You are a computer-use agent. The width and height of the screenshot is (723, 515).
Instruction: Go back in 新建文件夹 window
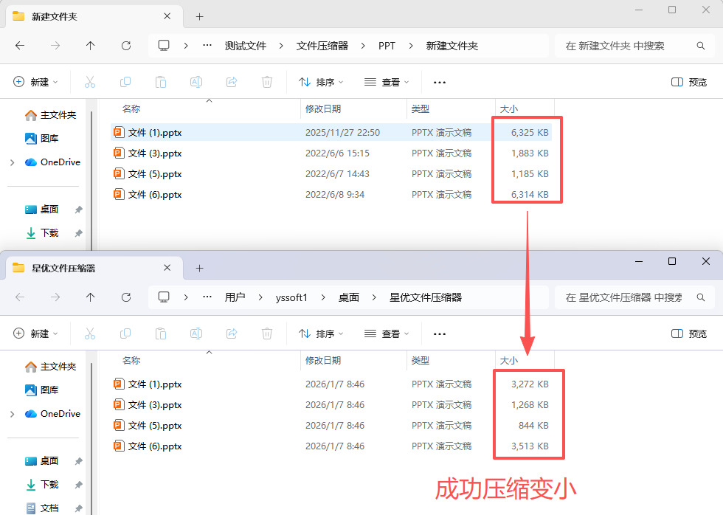pos(20,46)
